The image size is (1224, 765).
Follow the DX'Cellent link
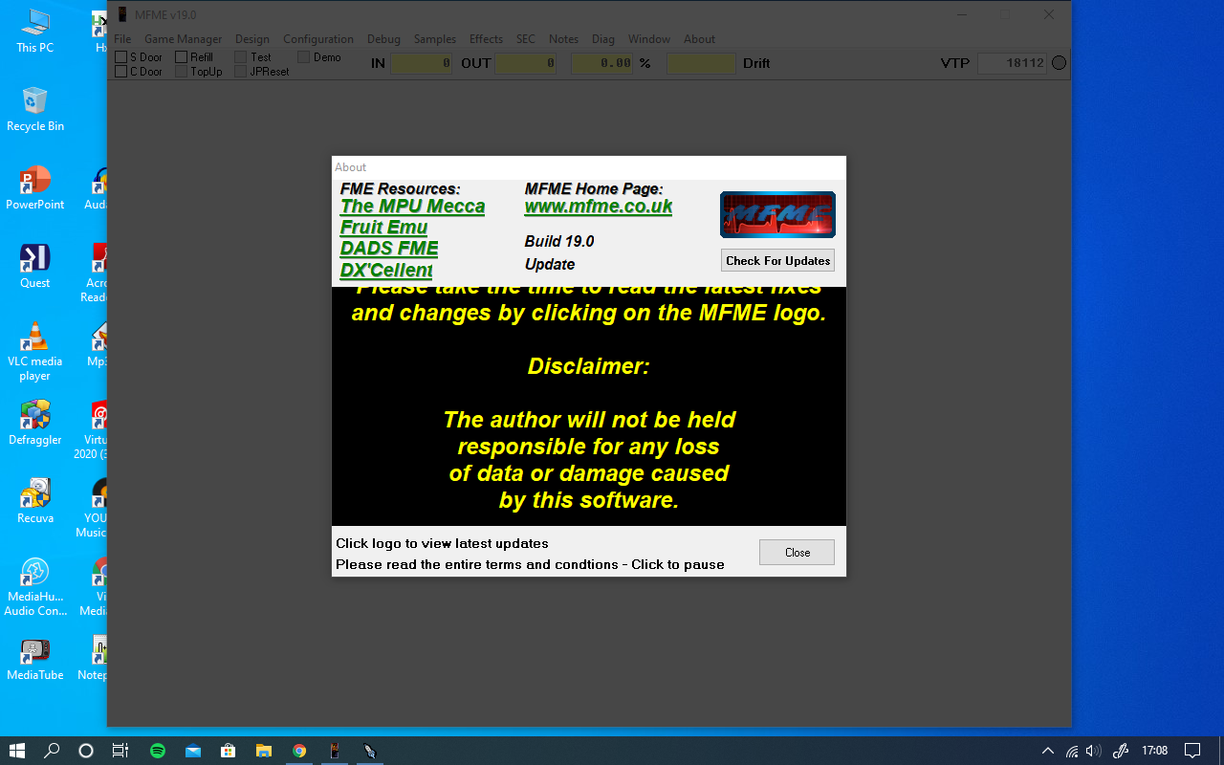[386, 270]
